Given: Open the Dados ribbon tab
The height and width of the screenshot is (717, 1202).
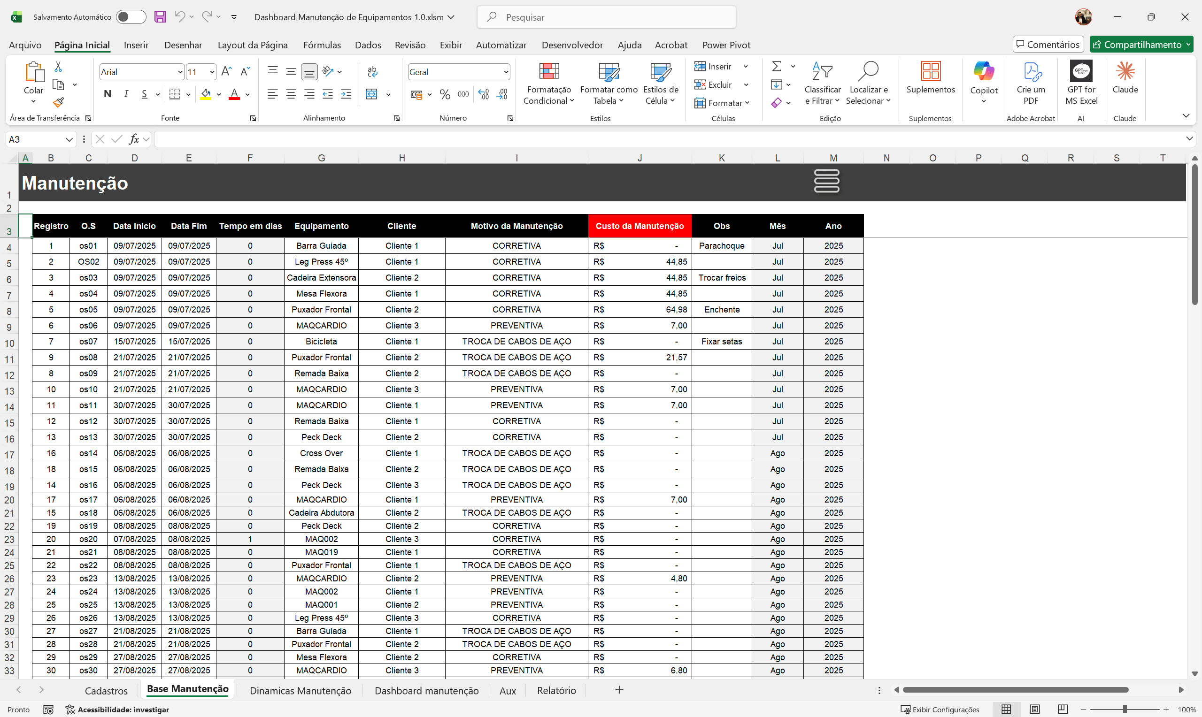Looking at the screenshot, I should coord(368,45).
